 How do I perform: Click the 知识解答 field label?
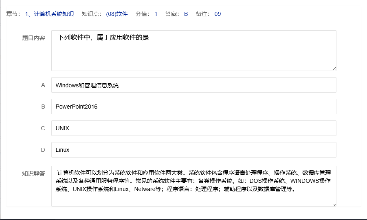33,173
